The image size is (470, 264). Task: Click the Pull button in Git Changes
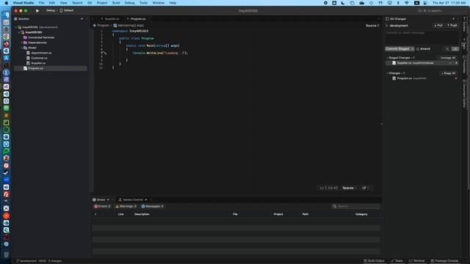coord(438,26)
